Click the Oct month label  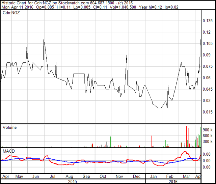tap(103, 177)
